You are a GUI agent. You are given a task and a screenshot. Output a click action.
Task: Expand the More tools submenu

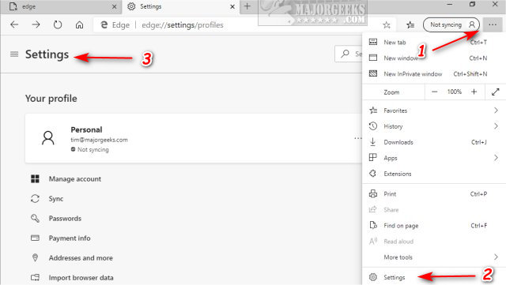433,257
